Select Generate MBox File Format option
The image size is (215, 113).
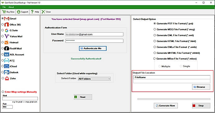tap(154, 59)
